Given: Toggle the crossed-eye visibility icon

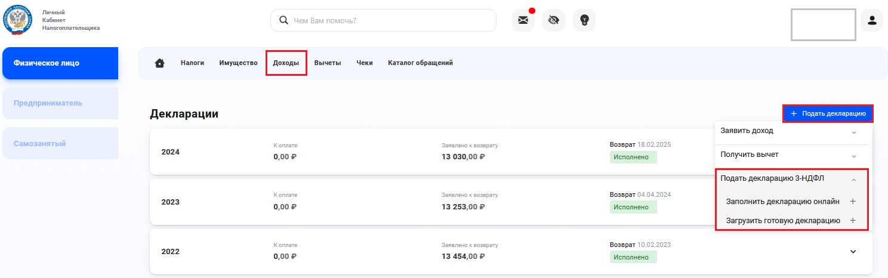Looking at the screenshot, I should point(554,20).
